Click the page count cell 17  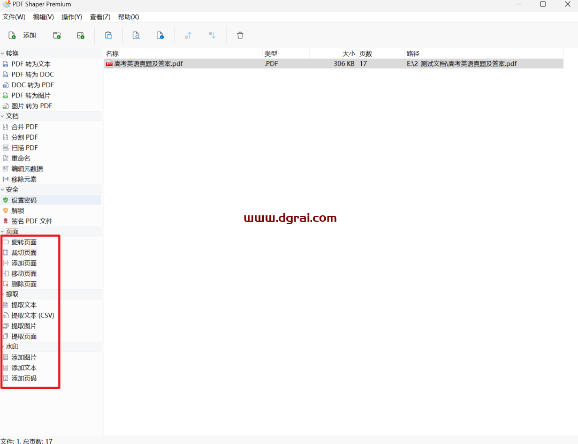tap(363, 64)
